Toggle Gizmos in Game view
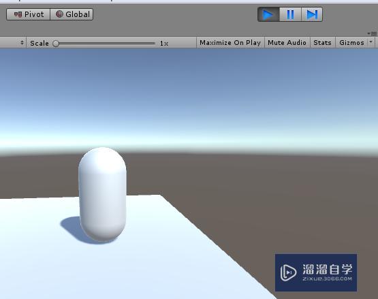 click(351, 43)
